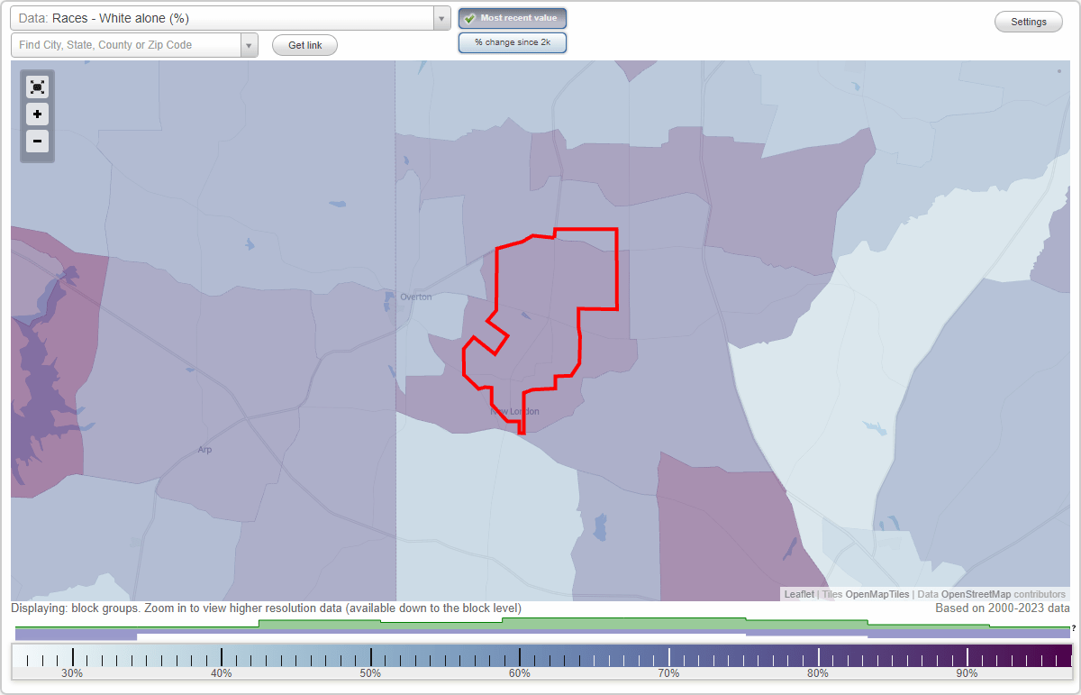Enable the Most recent value display
Viewport: 1081px width, 695px height.
click(x=512, y=17)
